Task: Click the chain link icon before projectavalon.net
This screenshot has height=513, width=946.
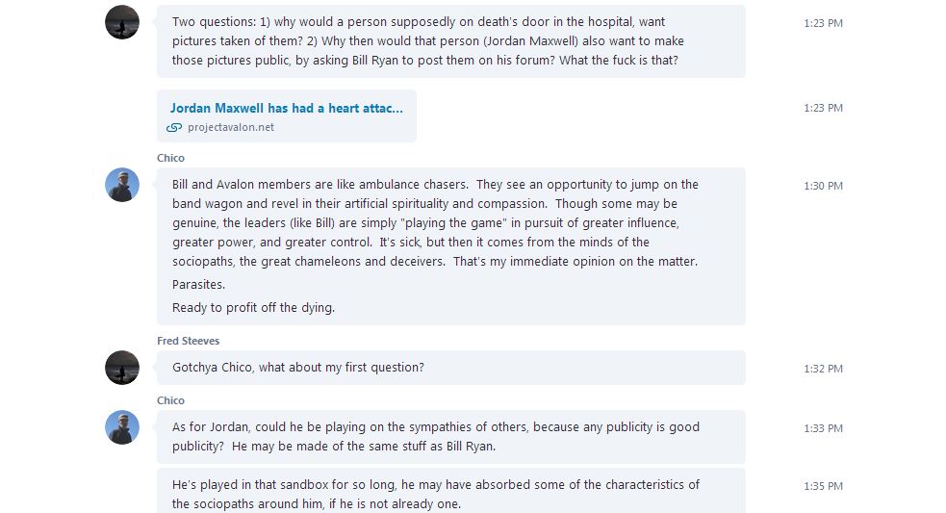Action: [x=174, y=128]
